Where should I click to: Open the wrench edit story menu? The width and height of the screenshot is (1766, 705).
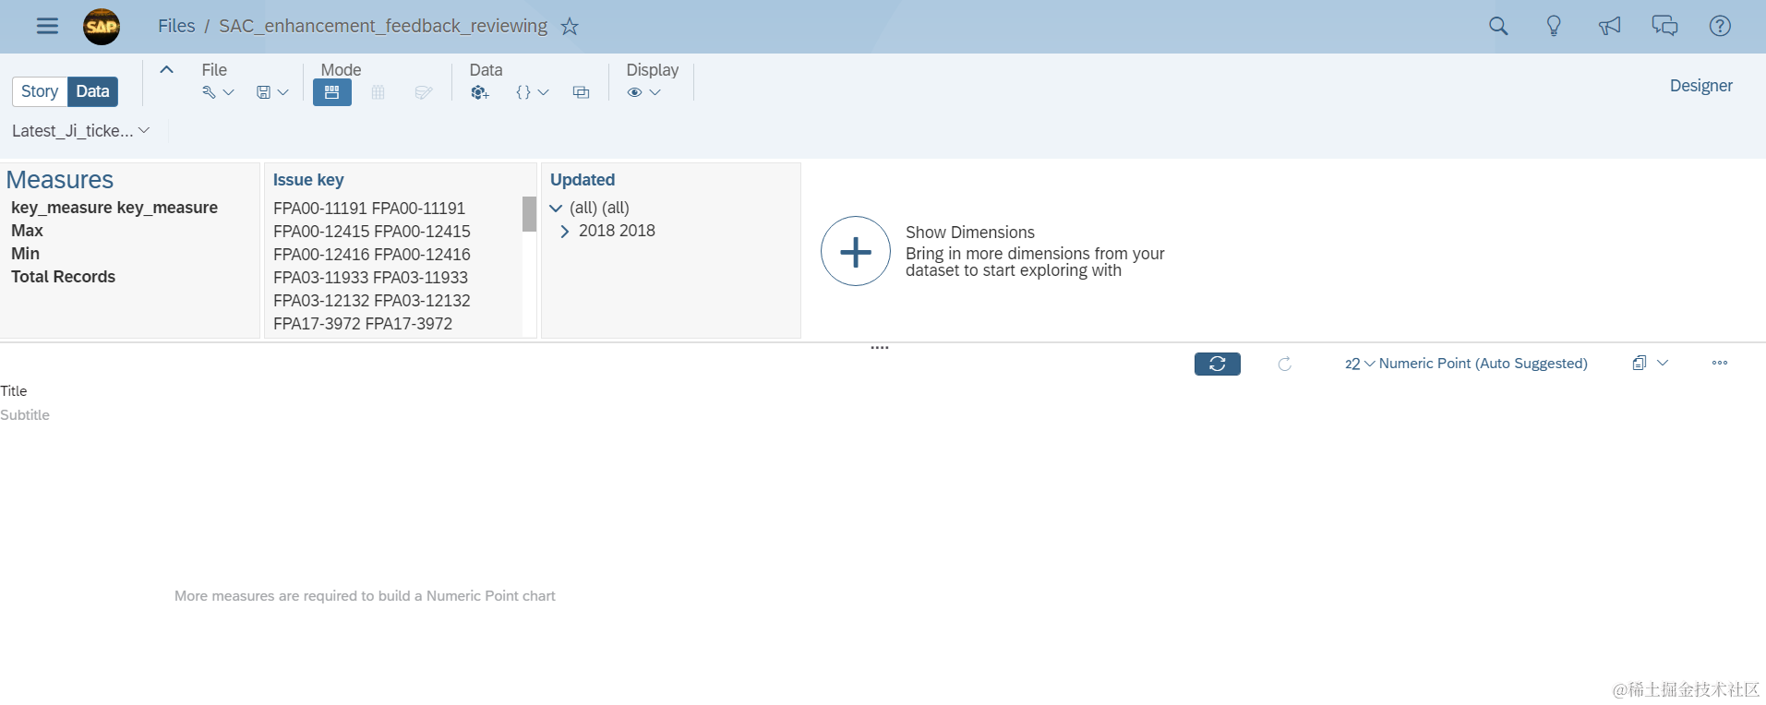[209, 92]
